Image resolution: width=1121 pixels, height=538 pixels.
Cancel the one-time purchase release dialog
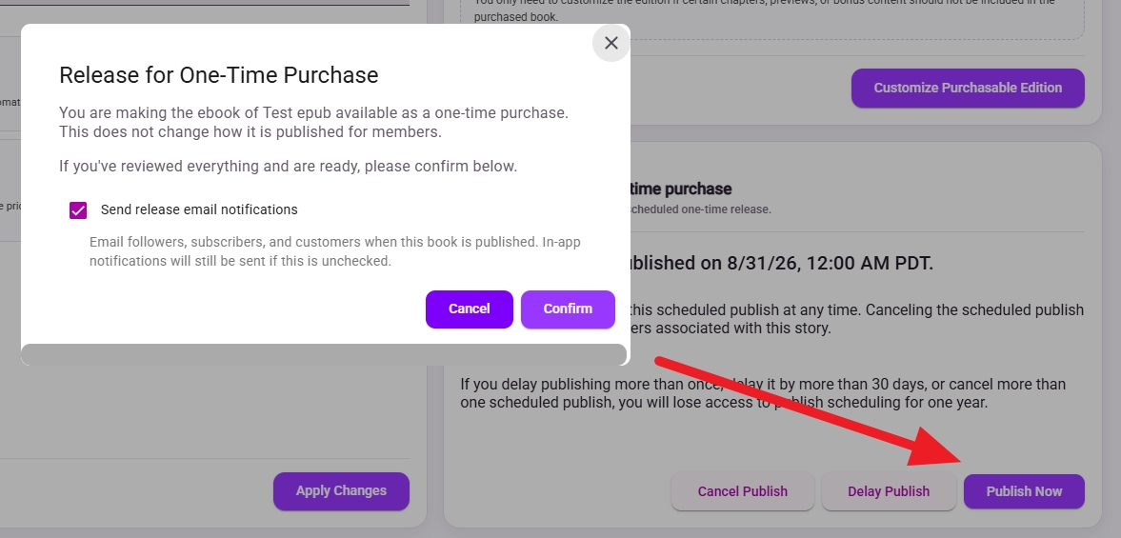469,309
